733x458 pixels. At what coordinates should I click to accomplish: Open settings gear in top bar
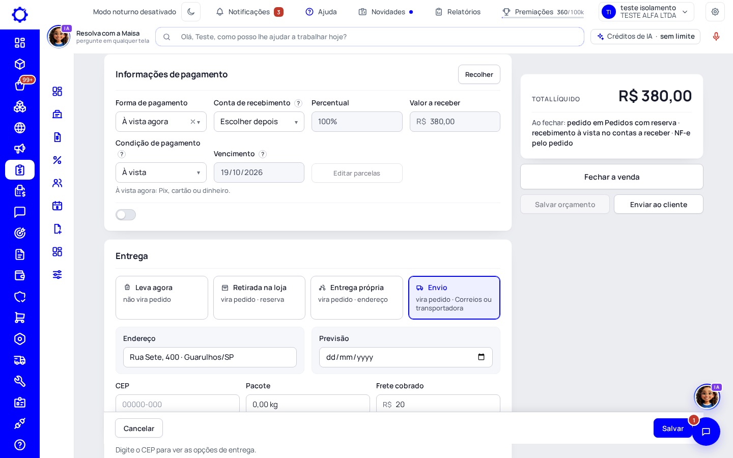click(715, 12)
